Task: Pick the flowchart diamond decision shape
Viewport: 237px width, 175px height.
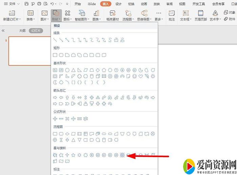Action: tap(67, 134)
